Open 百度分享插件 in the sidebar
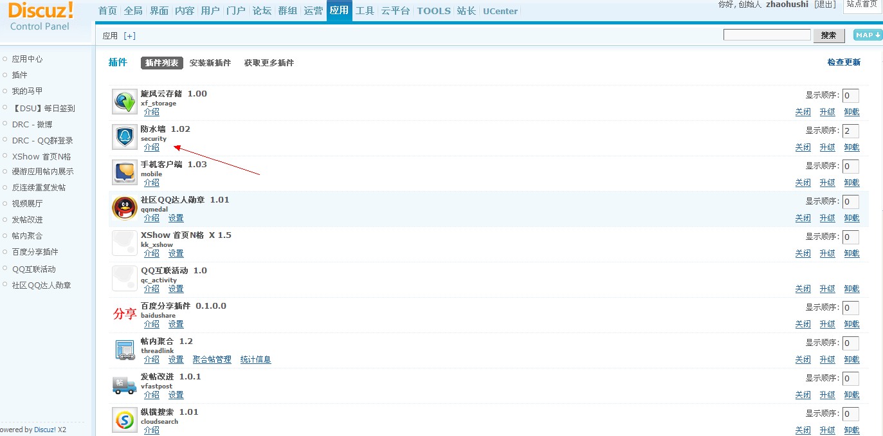This screenshot has height=436, width=883. 35,252
